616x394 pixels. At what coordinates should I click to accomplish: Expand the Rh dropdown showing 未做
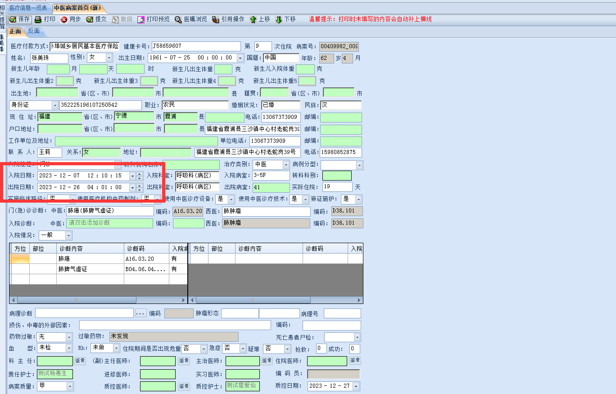click(x=116, y=348)
